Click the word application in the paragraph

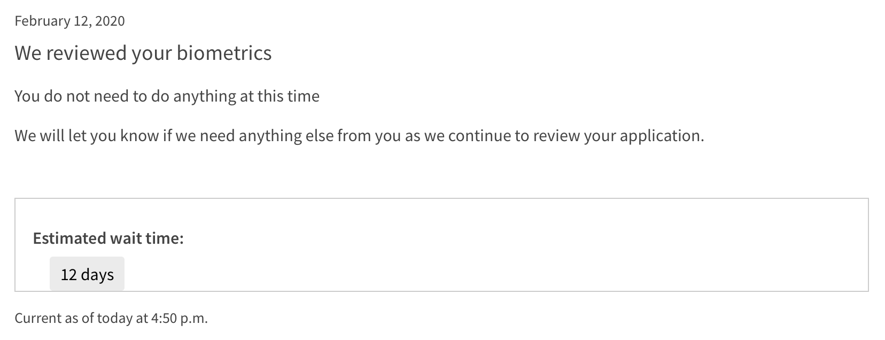click(662, 137)
